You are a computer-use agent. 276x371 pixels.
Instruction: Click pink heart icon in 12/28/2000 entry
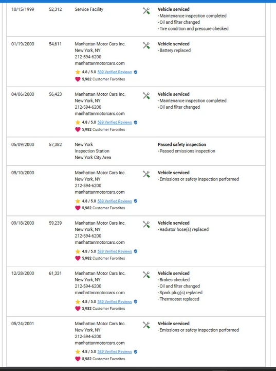point(78,309)
